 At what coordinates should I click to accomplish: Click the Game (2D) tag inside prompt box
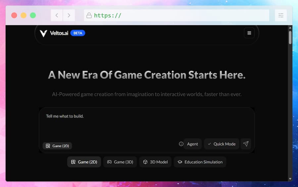pos(57,146)
